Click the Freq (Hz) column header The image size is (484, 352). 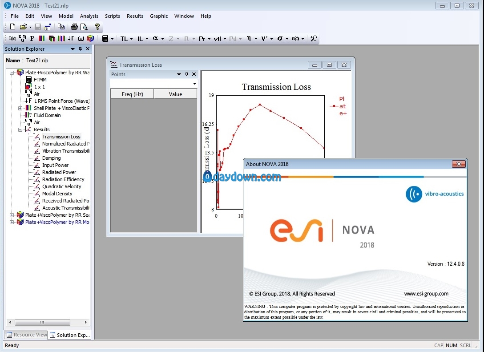pyautogui.click(x=132, y=94)
